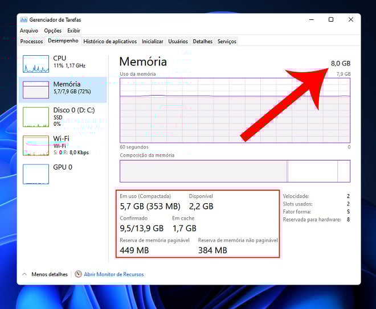Click the 7,9 GB graph maximum label

coord(344,74)
